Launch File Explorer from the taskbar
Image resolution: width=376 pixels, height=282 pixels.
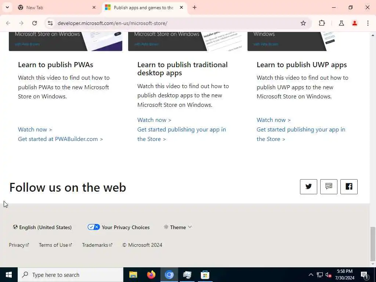click(133, 275)
